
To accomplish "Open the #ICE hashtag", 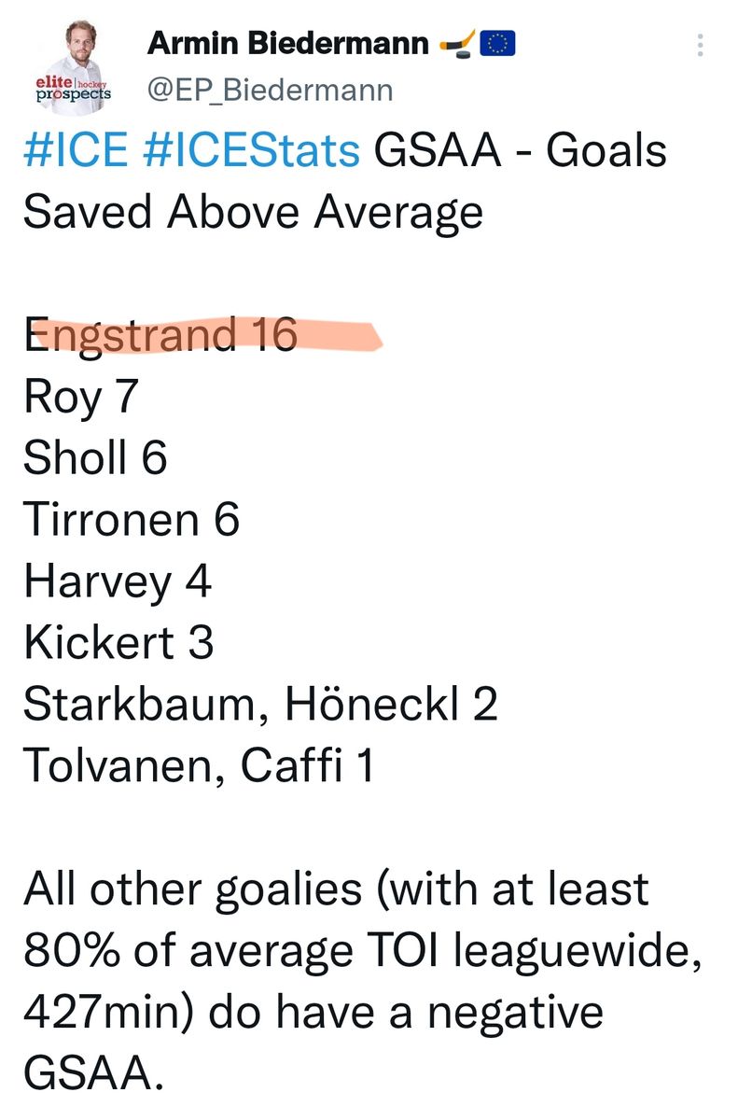I will pyautogui.click(x=75, y=150).
